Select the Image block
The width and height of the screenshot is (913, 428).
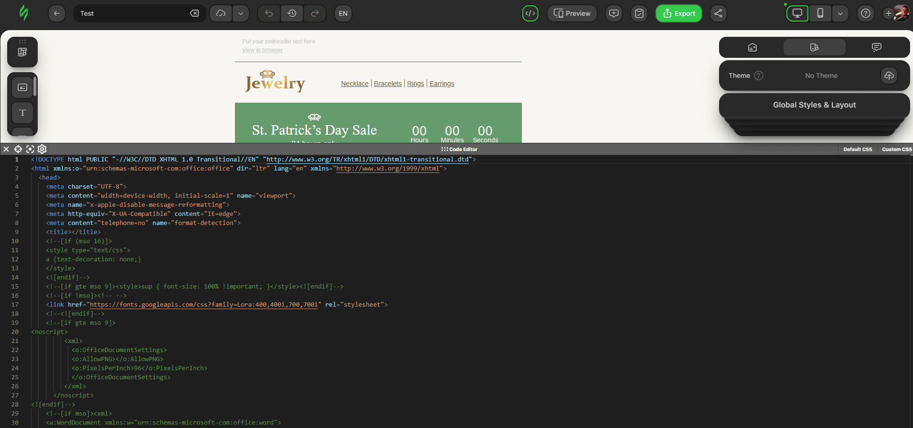click(x=22, y=87)
